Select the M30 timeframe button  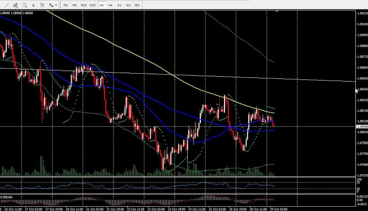[93, 5]
